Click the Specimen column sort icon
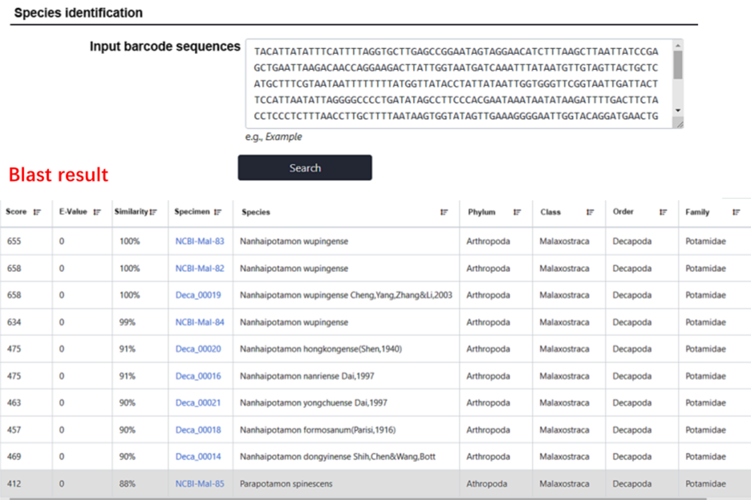The width and height of the screenshot is (751, 500). (218, 212)
